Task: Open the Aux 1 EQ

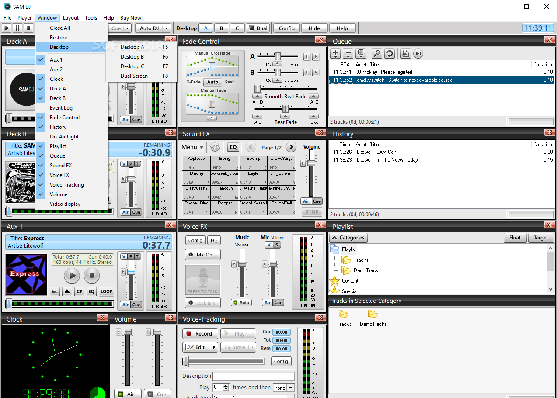Action: [x=91, y=291]
